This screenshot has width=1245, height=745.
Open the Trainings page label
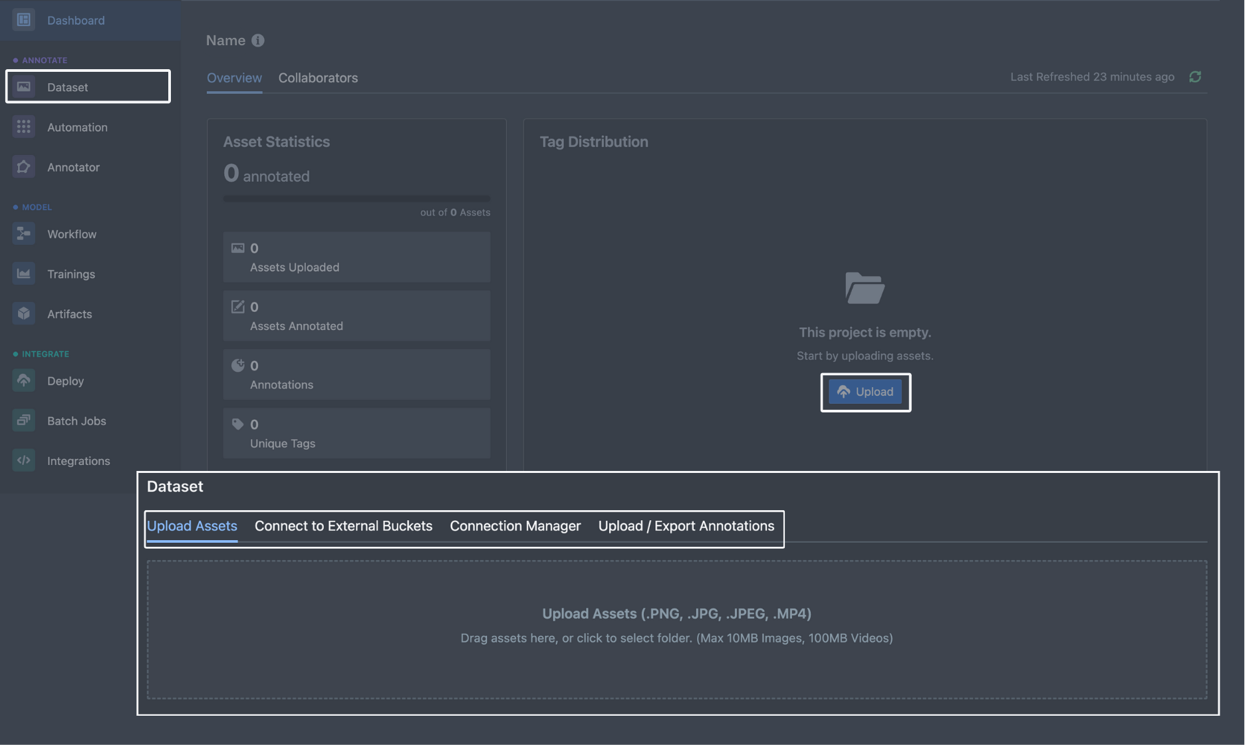click(71, 273)
